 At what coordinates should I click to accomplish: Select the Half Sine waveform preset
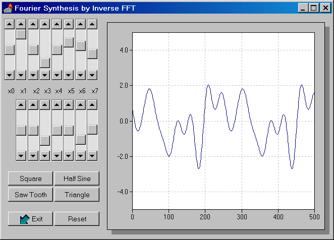(77, 178)
